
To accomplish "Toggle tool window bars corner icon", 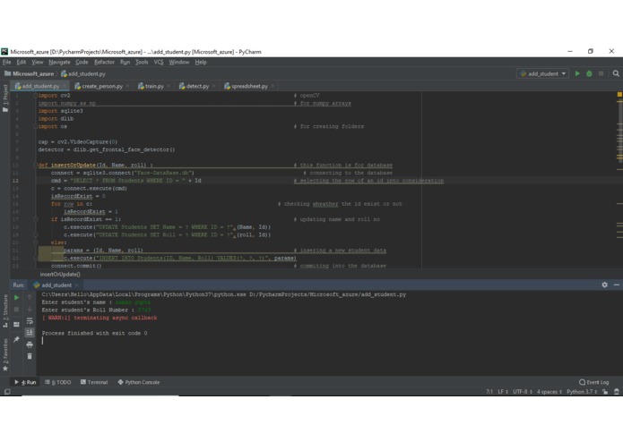I will pyautogui.click(x=7, y=392).
